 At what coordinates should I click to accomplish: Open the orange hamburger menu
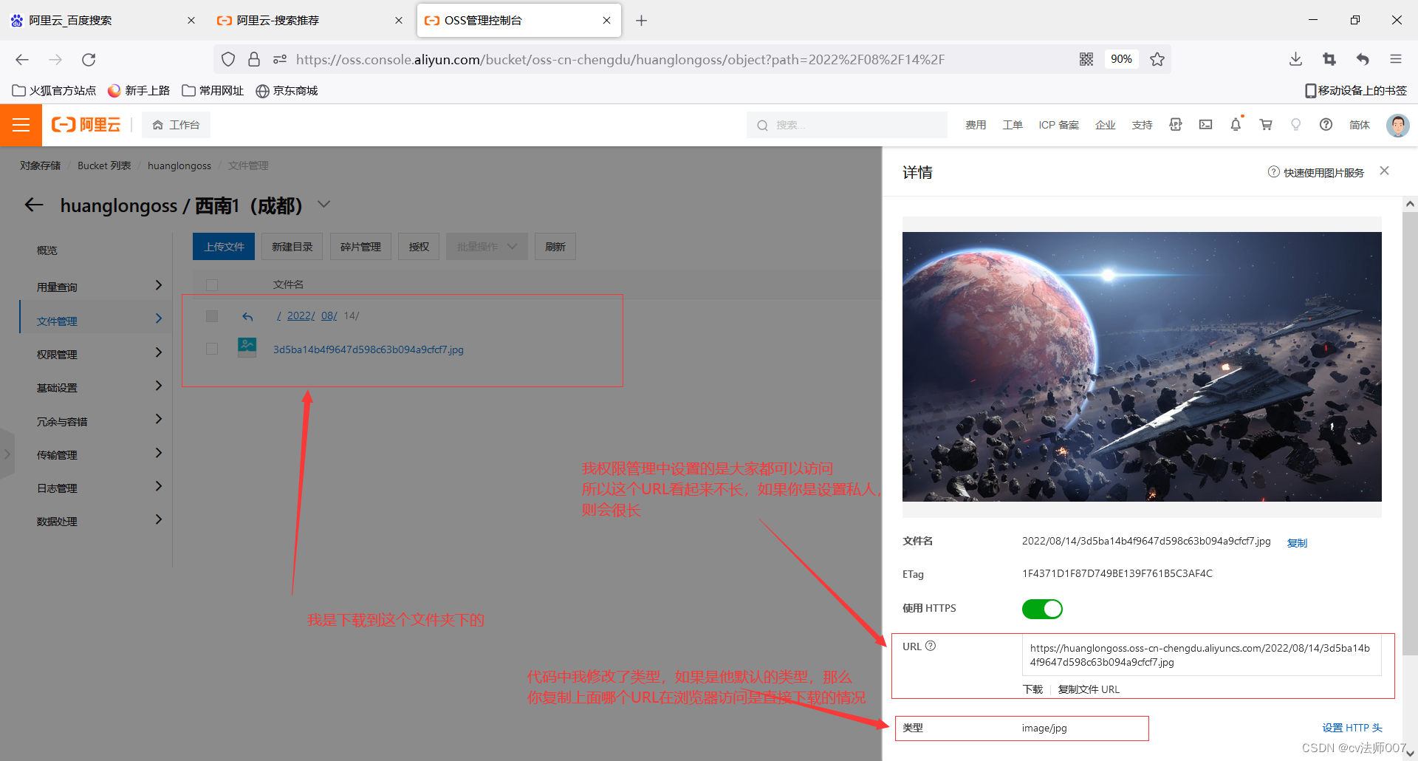pyautogui.click(x=21, y=125)
